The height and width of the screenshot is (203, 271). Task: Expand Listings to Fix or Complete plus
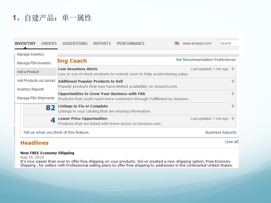pyautogui.click(x=233, y=106)
